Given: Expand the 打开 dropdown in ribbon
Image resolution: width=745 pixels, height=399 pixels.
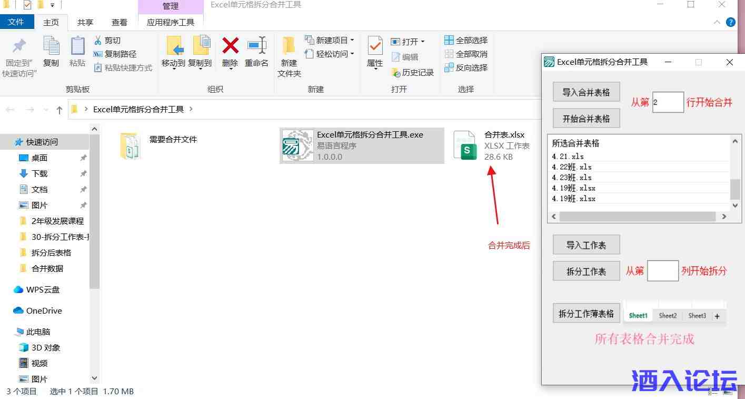Looking at the screenshot, I should [x=422, y=42].
